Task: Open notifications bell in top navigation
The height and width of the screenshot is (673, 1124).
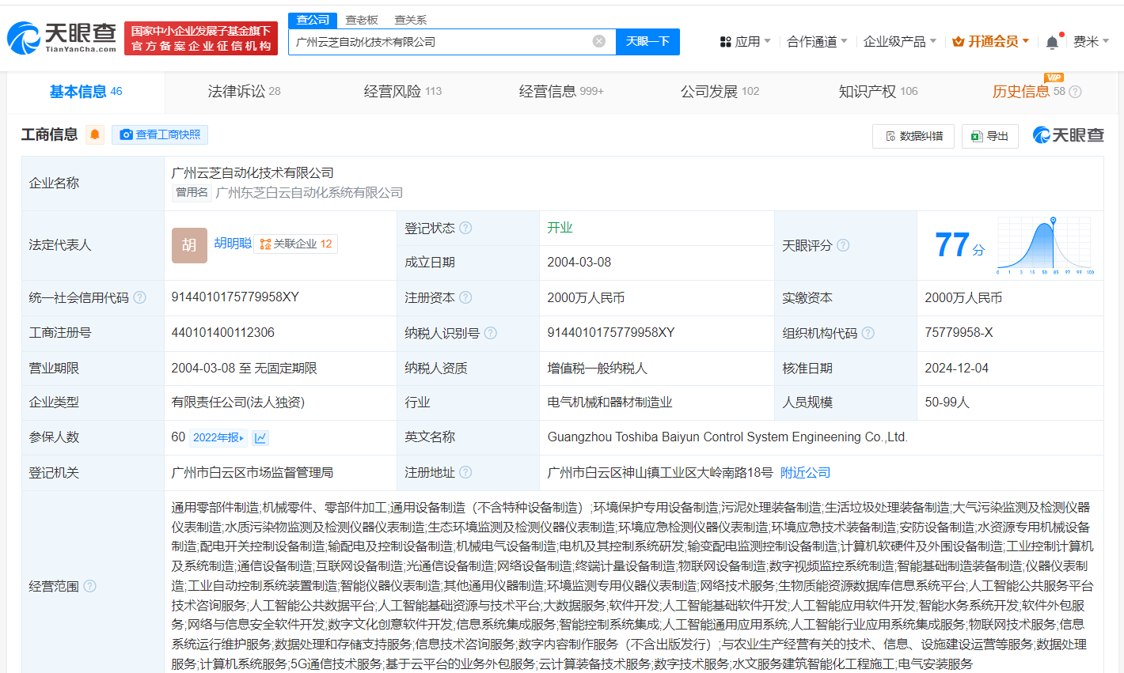Action: coord(1052,42)
